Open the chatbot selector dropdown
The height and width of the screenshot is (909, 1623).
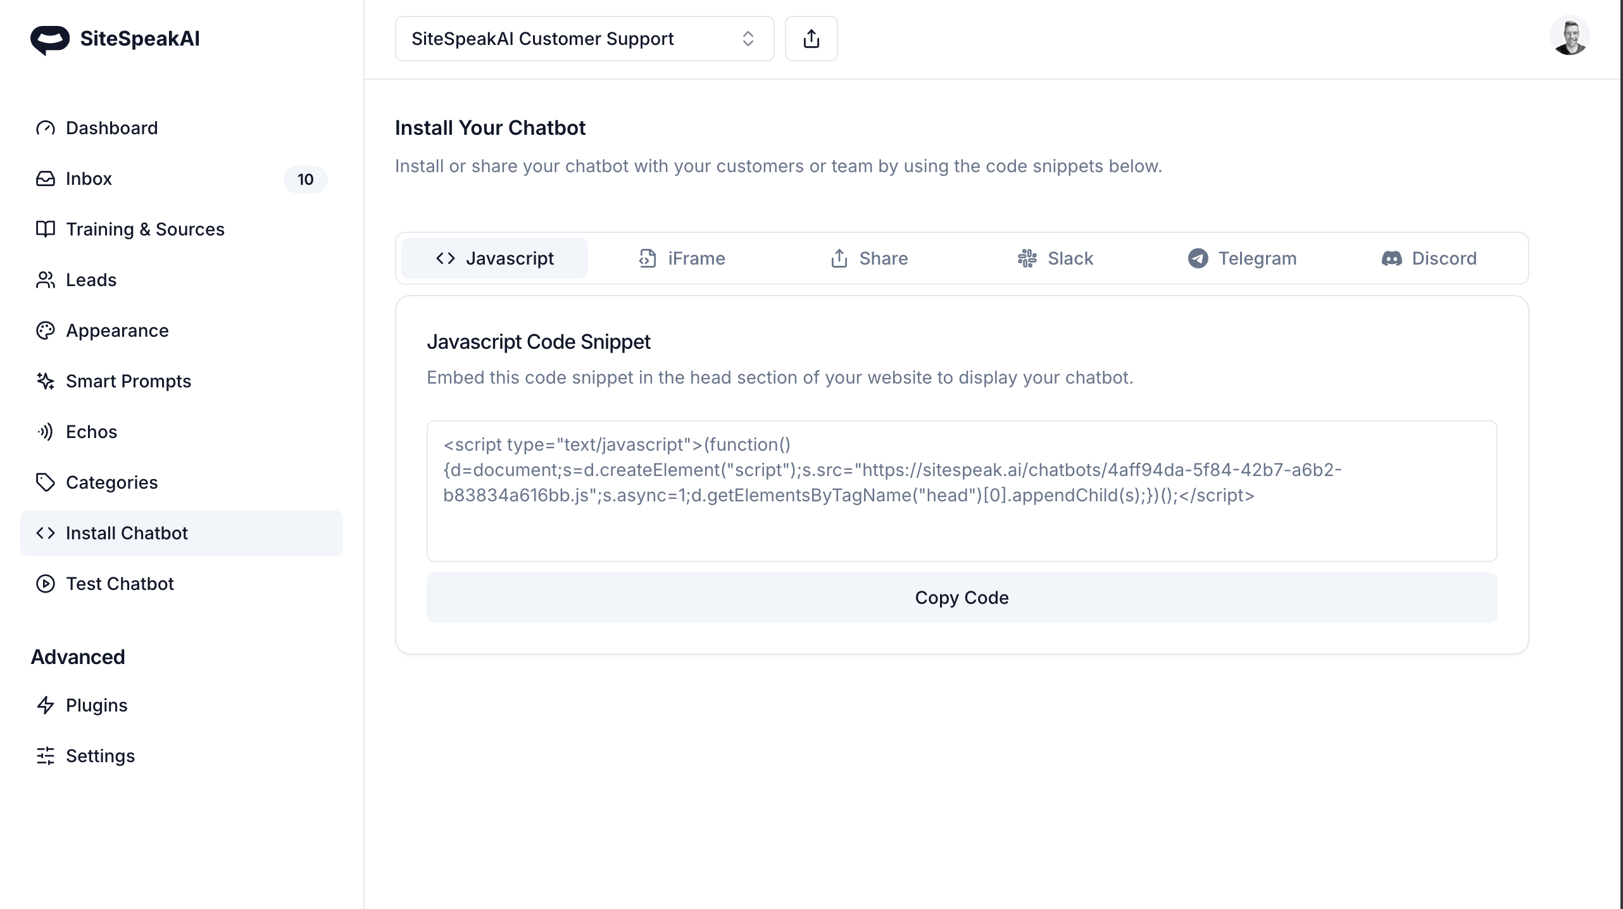point(584,39)
